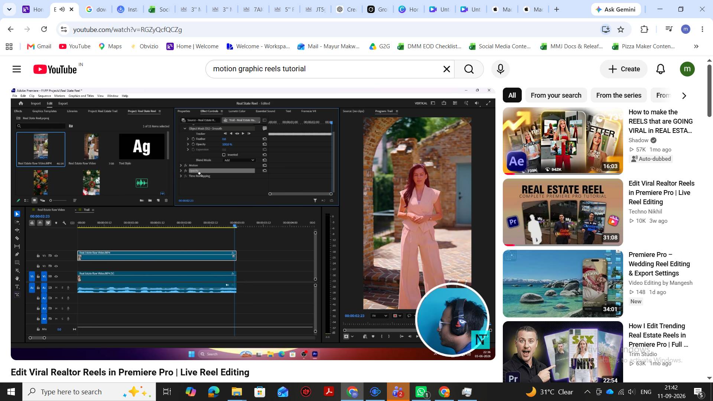Viewport: 713px width, 401px height.
Task: Open the YouTube guide hamburger menu
Action: (x=17, y=69)
